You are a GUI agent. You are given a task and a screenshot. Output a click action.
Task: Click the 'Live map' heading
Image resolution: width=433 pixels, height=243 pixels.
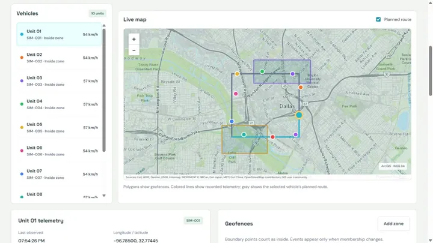pyautogui.click(x=135, y=20)
